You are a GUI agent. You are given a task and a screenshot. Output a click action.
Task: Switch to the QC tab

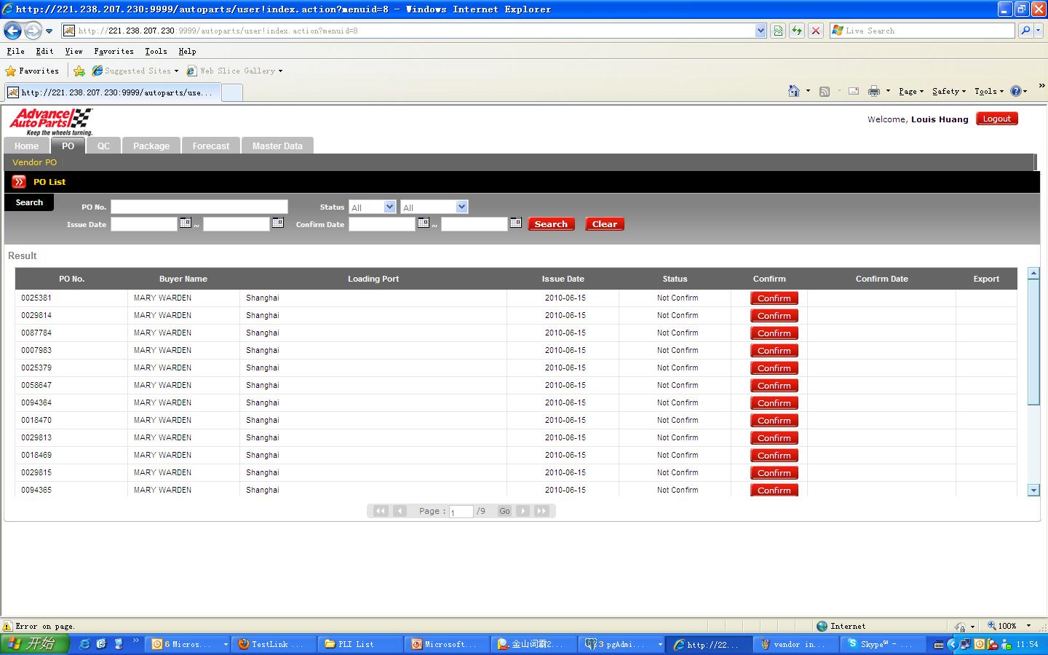coord(103,146)
